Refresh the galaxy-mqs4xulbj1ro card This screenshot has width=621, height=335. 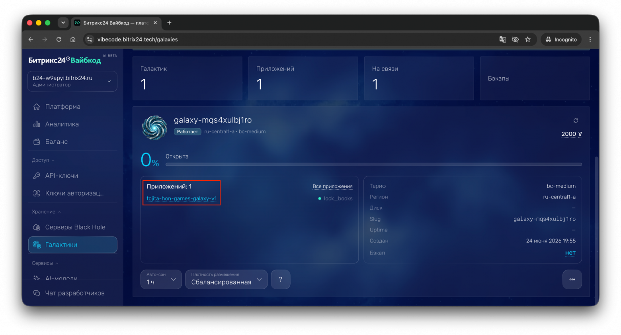576,120
